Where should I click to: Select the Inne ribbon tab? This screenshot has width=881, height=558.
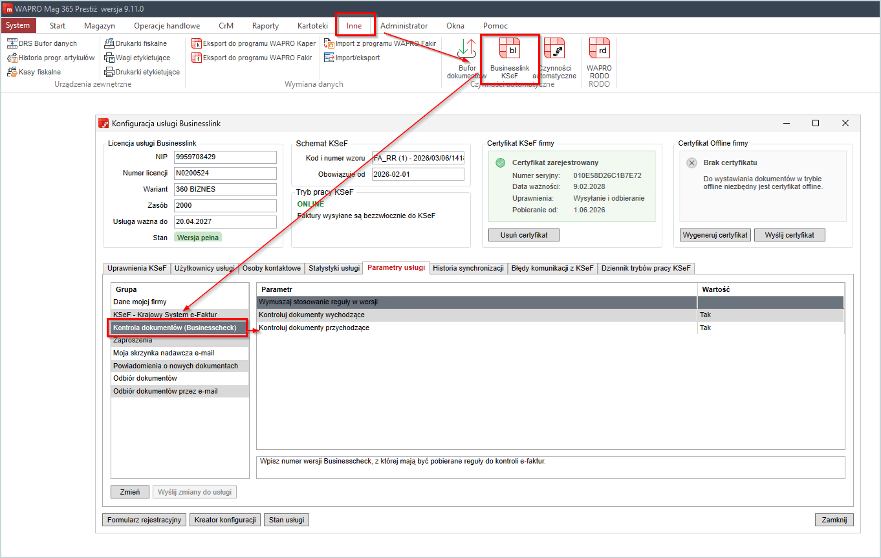point(354,26)
